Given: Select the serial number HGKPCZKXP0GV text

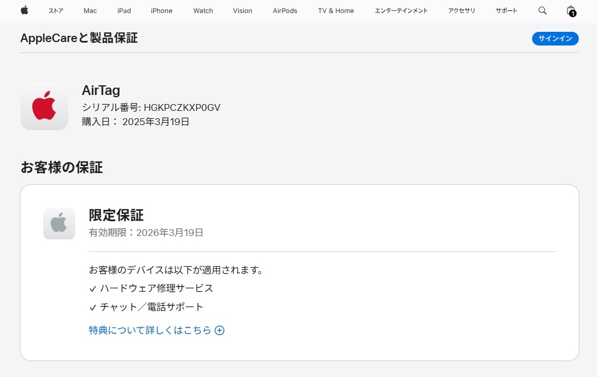Looking at the screenshot, I should click(x=182, y=107).
